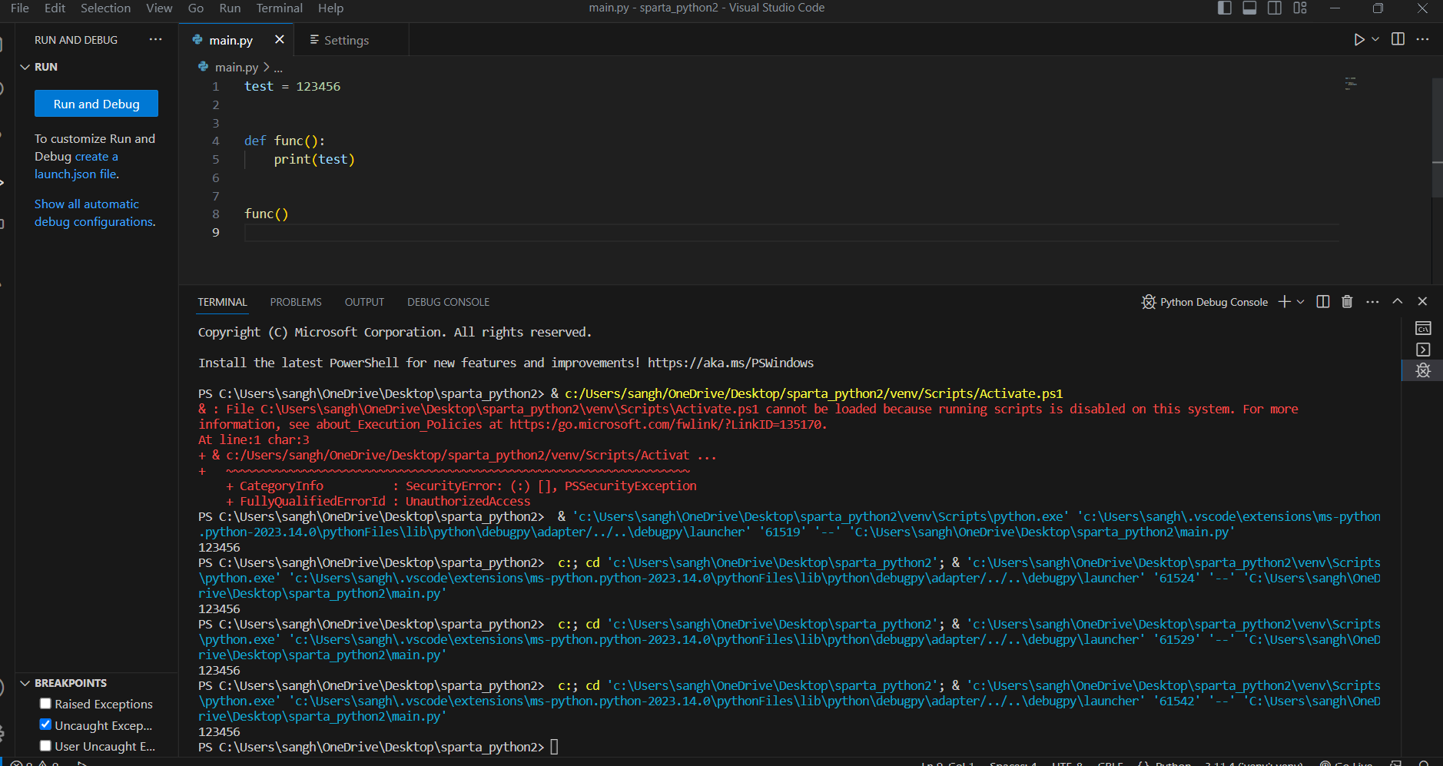Image resolution: width=1443 pixels, height=766 pixels.
Task: Click the 'test = 123456' code line
Action: tap(292, 86)
